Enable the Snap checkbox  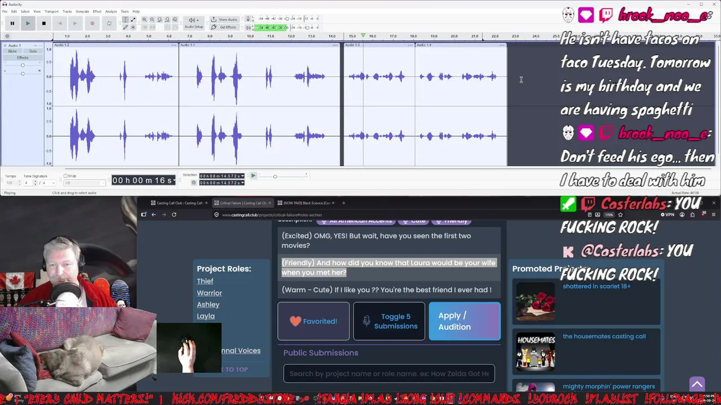coord(65,176)
